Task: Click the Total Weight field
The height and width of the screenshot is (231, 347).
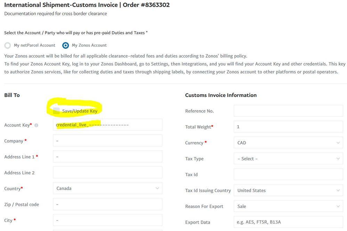Action: (288, 127)
